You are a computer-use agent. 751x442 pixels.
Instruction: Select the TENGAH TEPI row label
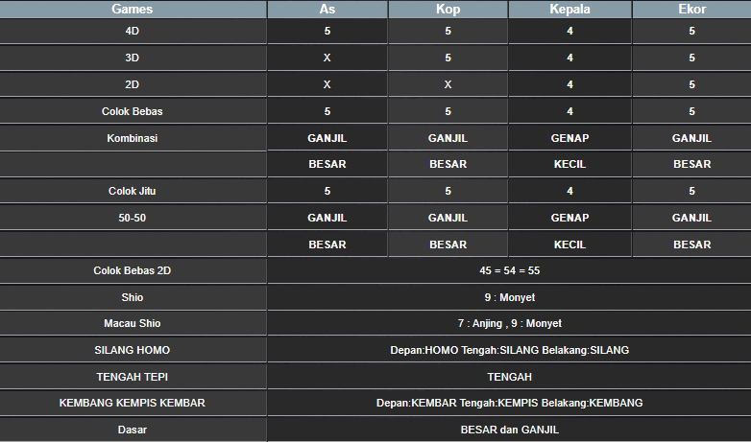pos(133,377)
